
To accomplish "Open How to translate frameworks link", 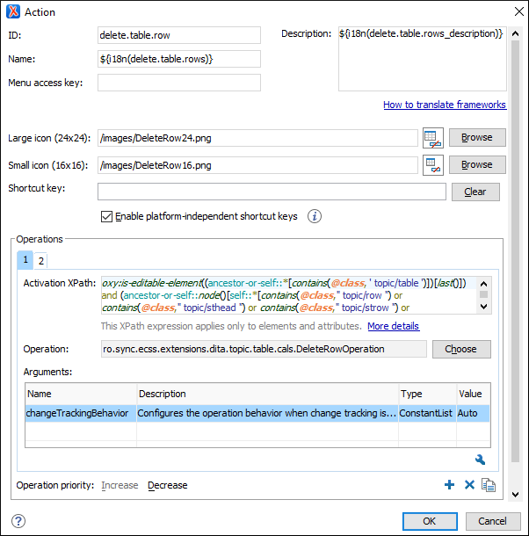I will 444,105.
